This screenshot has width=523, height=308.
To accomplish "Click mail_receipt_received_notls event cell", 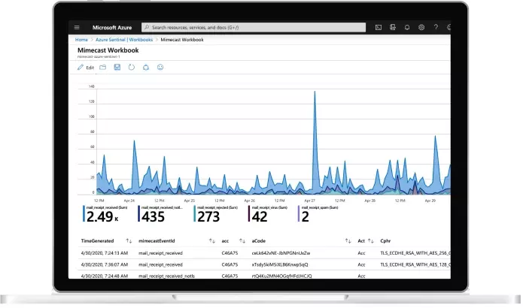I will coord(166,276).
